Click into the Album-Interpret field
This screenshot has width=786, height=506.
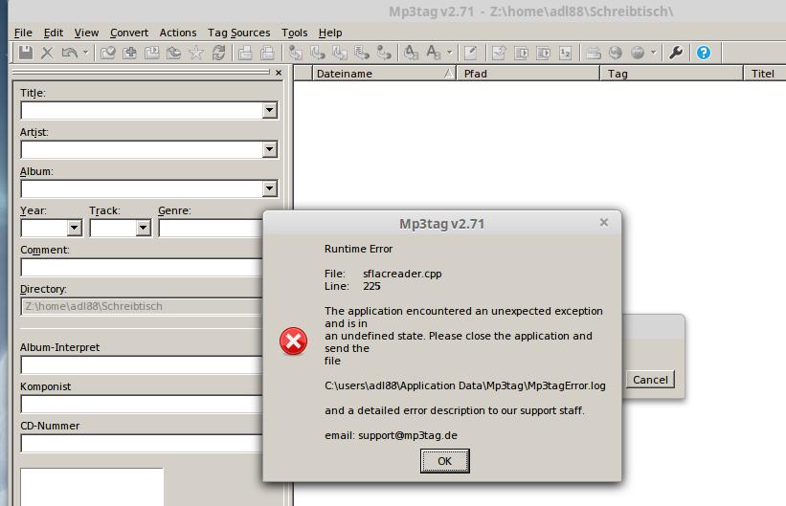point(142,364)
